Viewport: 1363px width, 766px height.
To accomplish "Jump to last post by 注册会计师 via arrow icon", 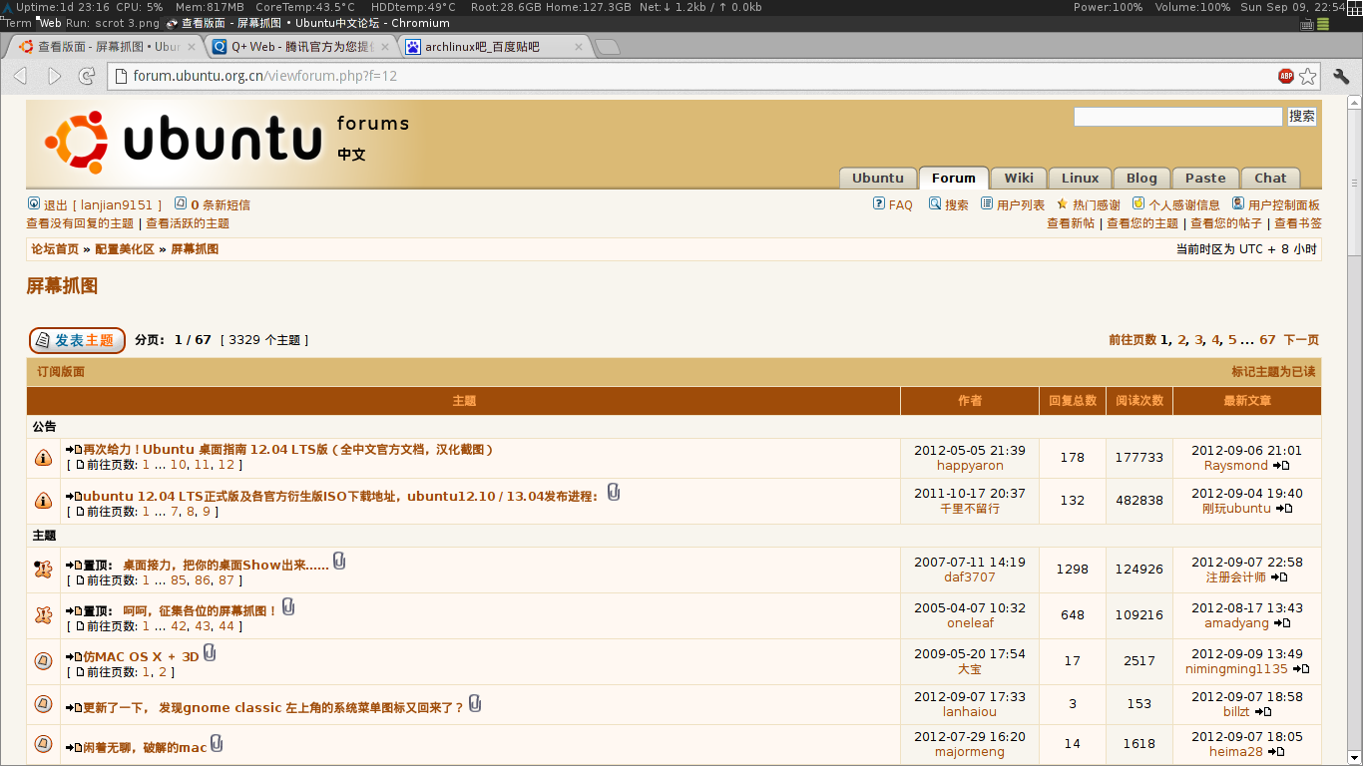I will [x=1278, y=577].
